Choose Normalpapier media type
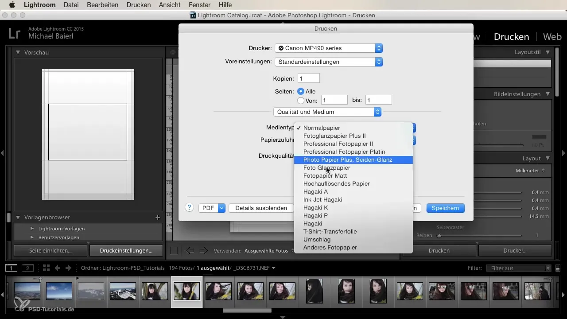 point(353,128)
